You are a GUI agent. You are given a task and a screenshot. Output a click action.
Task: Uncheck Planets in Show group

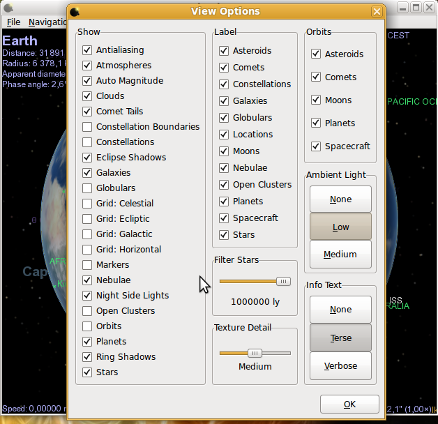tap(87, 342)
